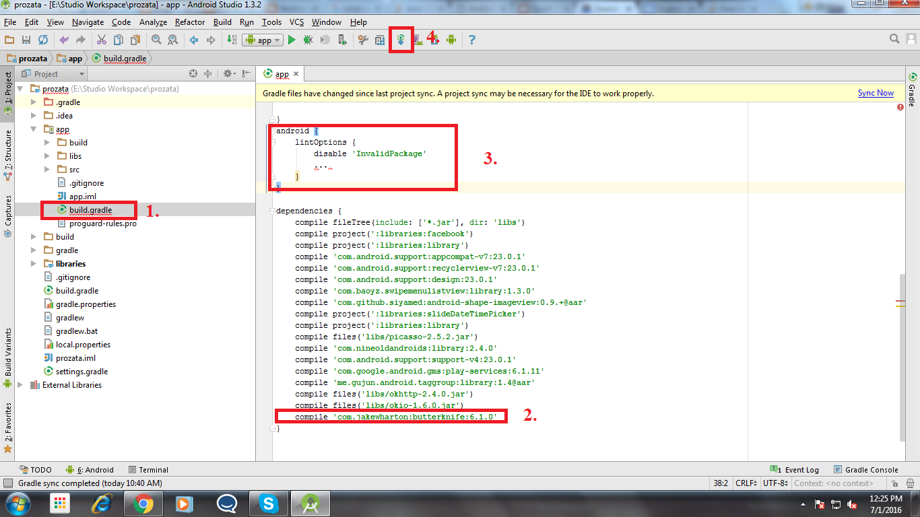
Task: Toggle the Terminal tool window
Action: click(x=148, y=469)
